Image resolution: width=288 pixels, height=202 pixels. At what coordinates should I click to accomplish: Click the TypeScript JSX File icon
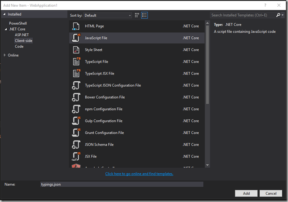coord(76,73)
